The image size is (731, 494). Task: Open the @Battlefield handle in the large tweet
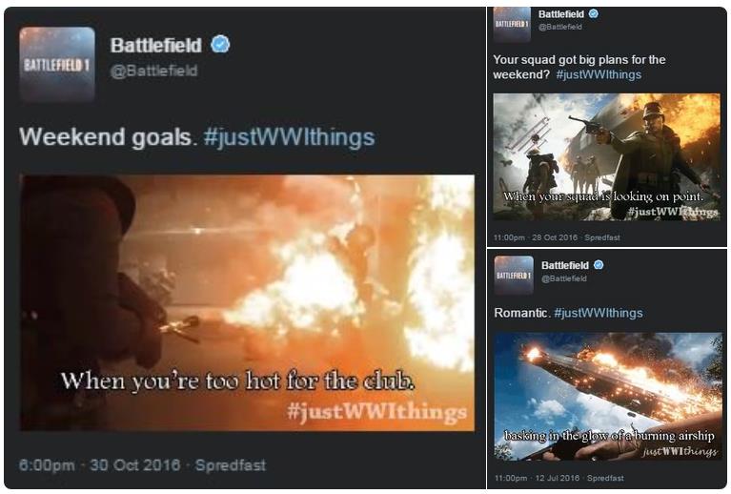click(x=153, y=71)
